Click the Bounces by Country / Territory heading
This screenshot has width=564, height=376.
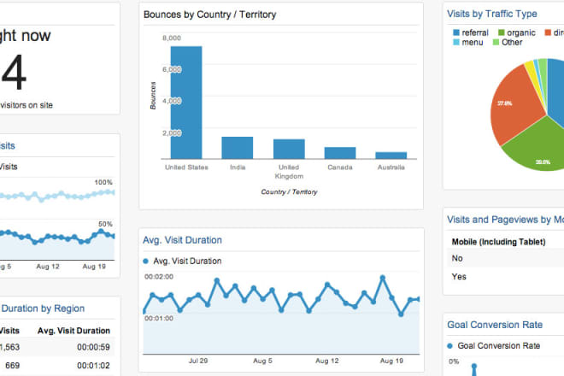pyautogui.click(x=209, y=15)
